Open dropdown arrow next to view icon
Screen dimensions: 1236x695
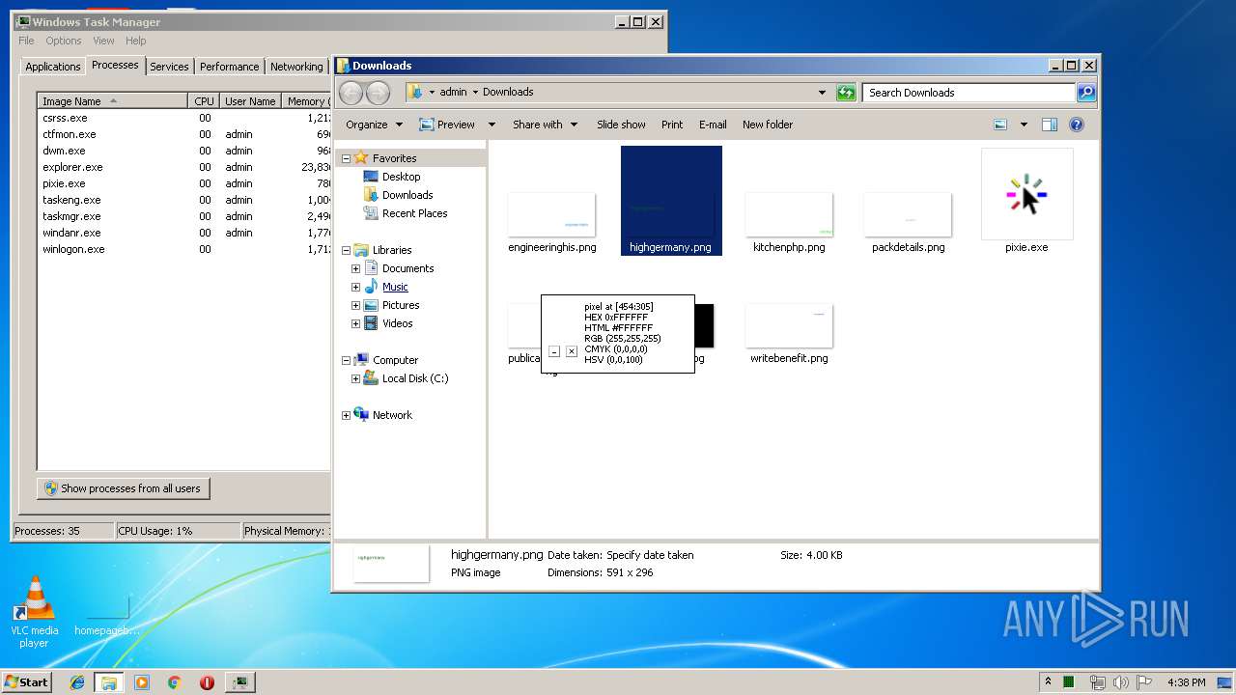pyautogui.click(x=1024, y=125)
